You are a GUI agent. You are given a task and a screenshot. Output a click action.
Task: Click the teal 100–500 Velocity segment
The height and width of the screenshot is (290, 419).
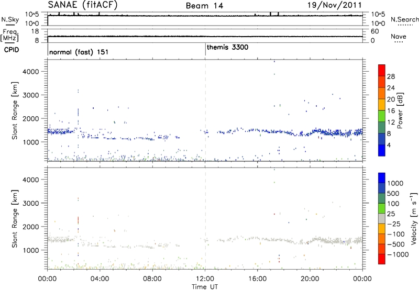pos(382,198)
